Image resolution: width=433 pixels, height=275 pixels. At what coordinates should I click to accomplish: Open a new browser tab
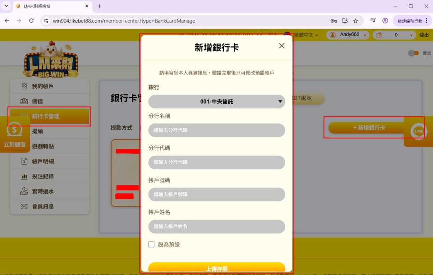tap(99, 6)
